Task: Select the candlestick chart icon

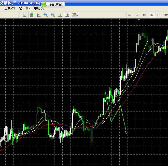Action: tap(32, 15)
